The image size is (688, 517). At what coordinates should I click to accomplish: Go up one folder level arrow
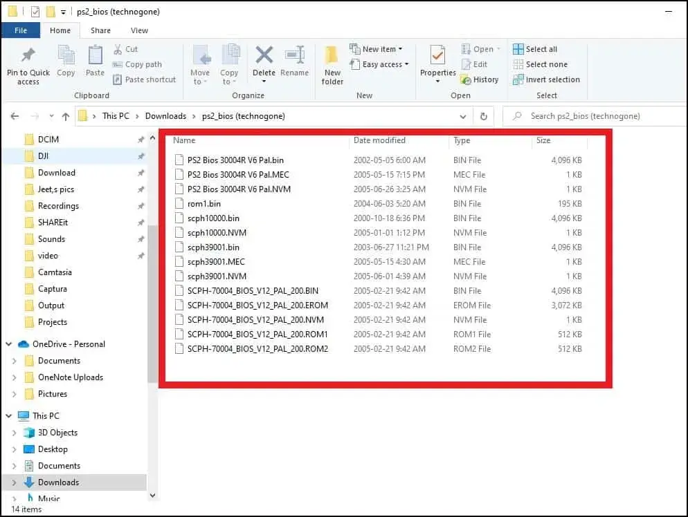click(65, 116)
